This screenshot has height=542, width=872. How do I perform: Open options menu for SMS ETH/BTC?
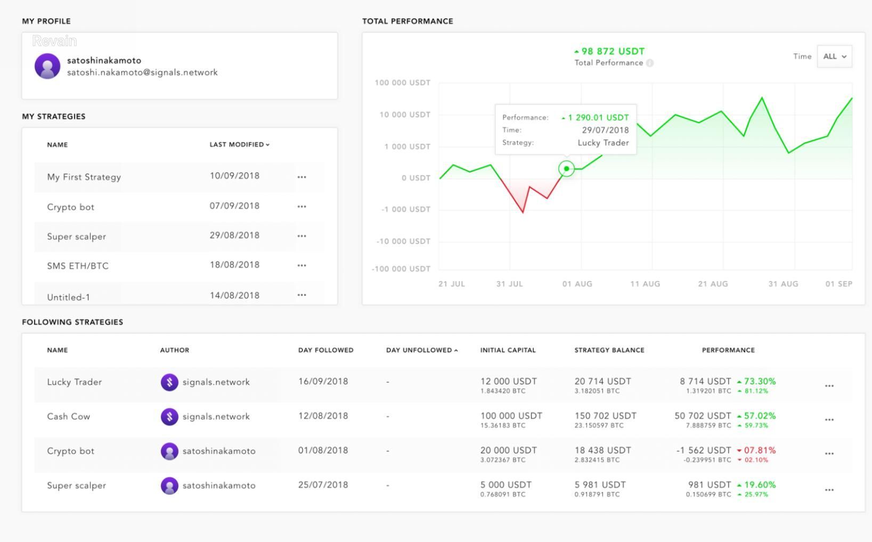pos(301,265)
